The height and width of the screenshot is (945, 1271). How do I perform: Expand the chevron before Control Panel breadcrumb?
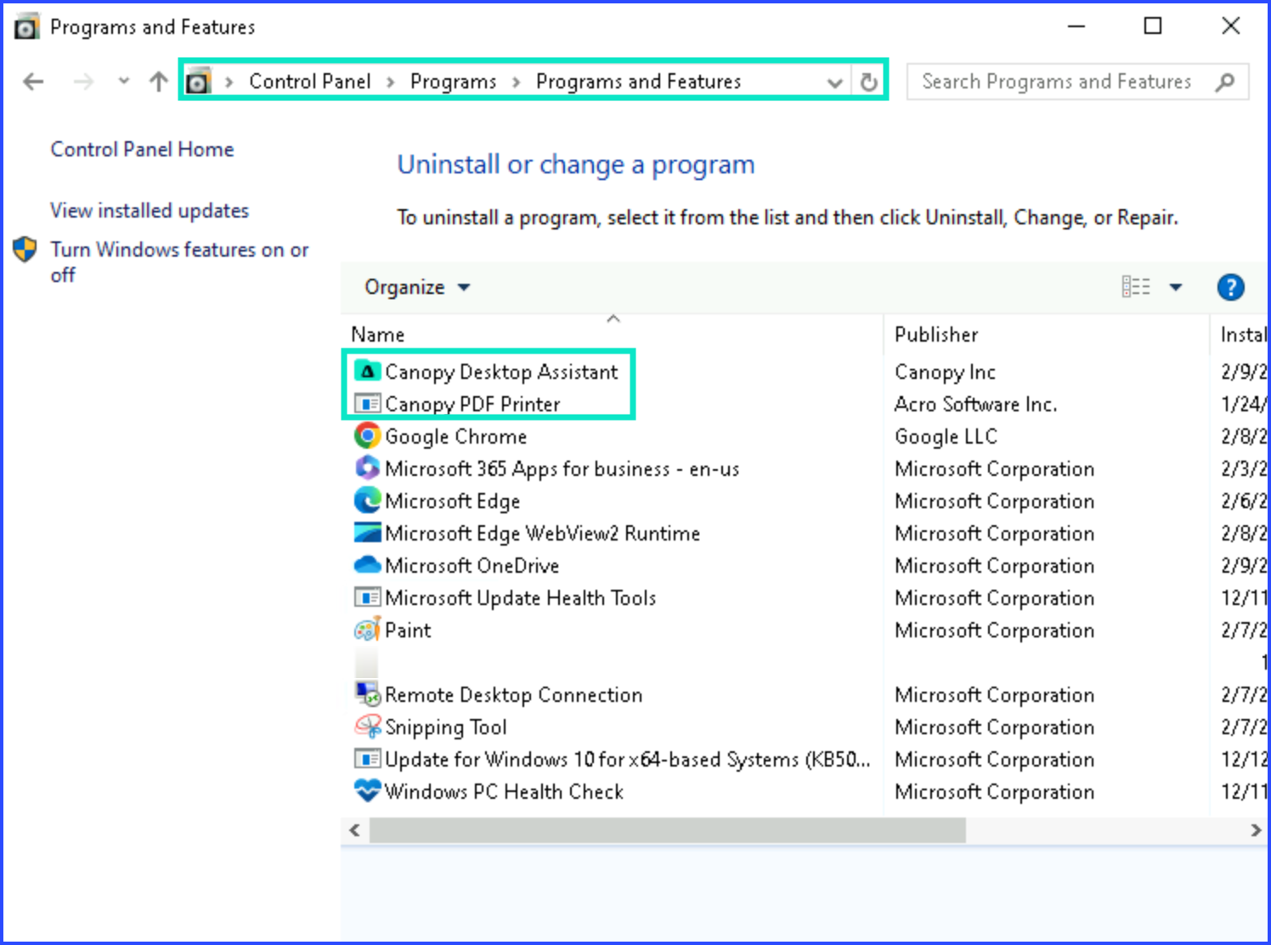pyautogui.click(x=229, y=82)
